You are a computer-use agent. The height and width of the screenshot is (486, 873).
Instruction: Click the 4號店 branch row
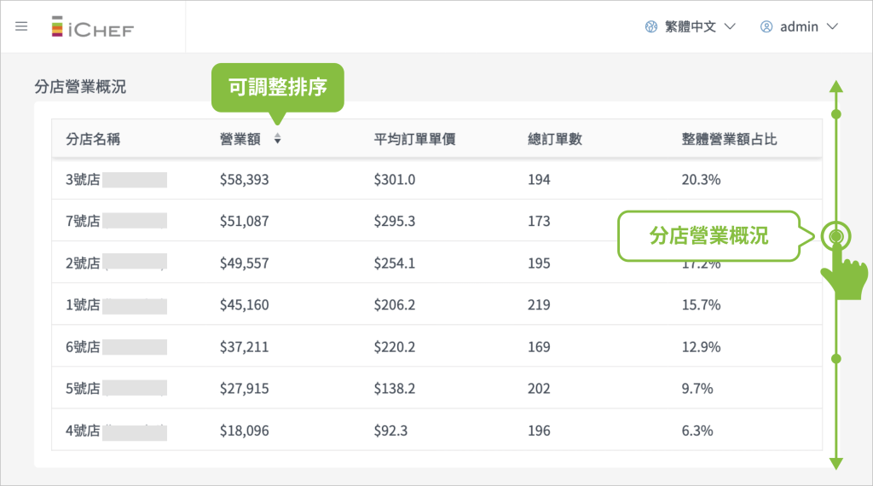(x=83, y=431)
